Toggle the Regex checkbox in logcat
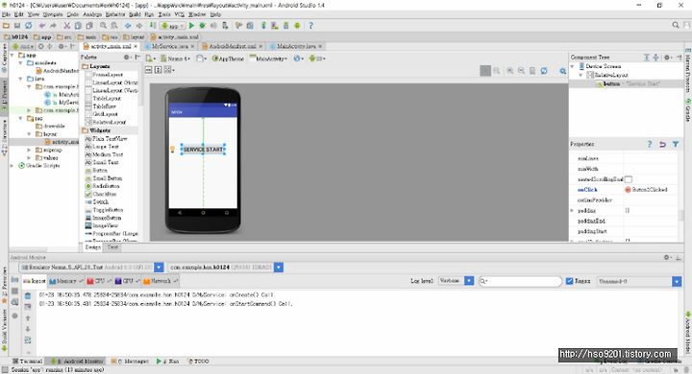The width and height of the screenshot is (692, 374). coord(569,281)
